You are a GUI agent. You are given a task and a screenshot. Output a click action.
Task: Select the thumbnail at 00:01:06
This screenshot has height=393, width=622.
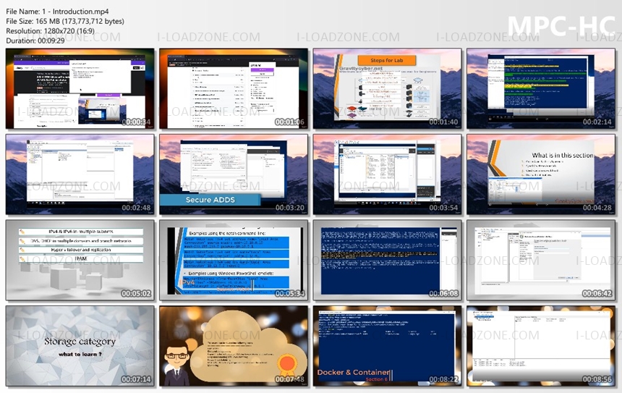[x=234, y=88]
